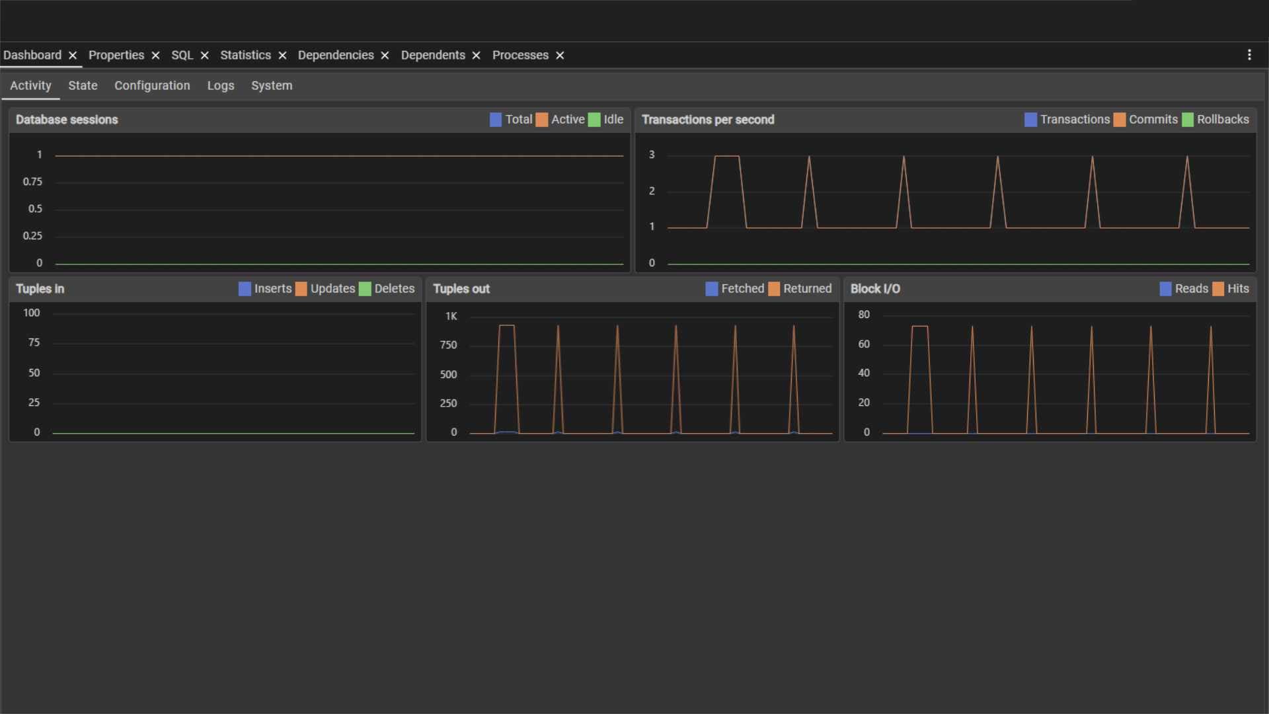1269x714 pixels.
Task: Click the green Idle legend swatch
Action: point(594,120)
